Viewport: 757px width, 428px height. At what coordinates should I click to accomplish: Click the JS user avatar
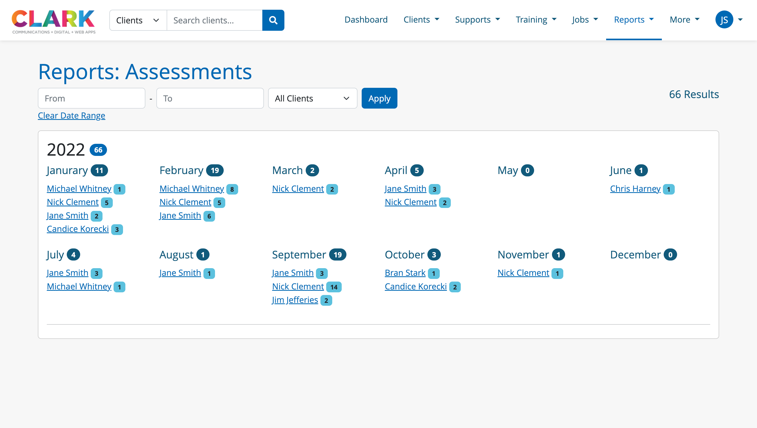point(724,20)
